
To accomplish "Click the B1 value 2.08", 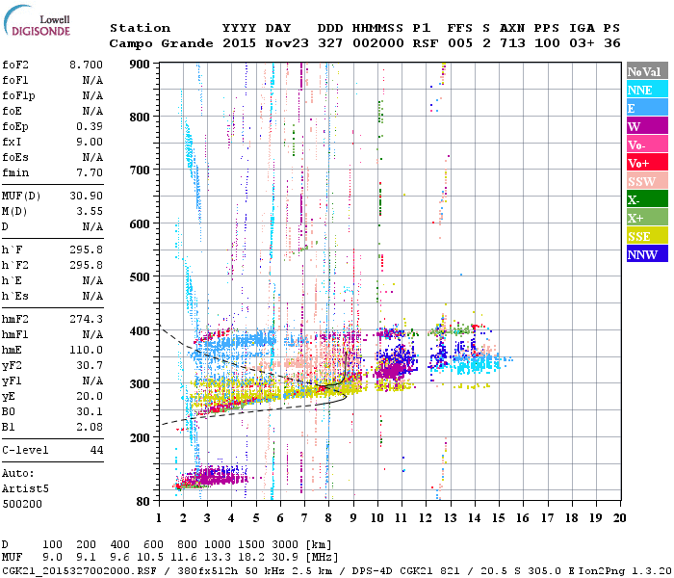I will point(90,428).
